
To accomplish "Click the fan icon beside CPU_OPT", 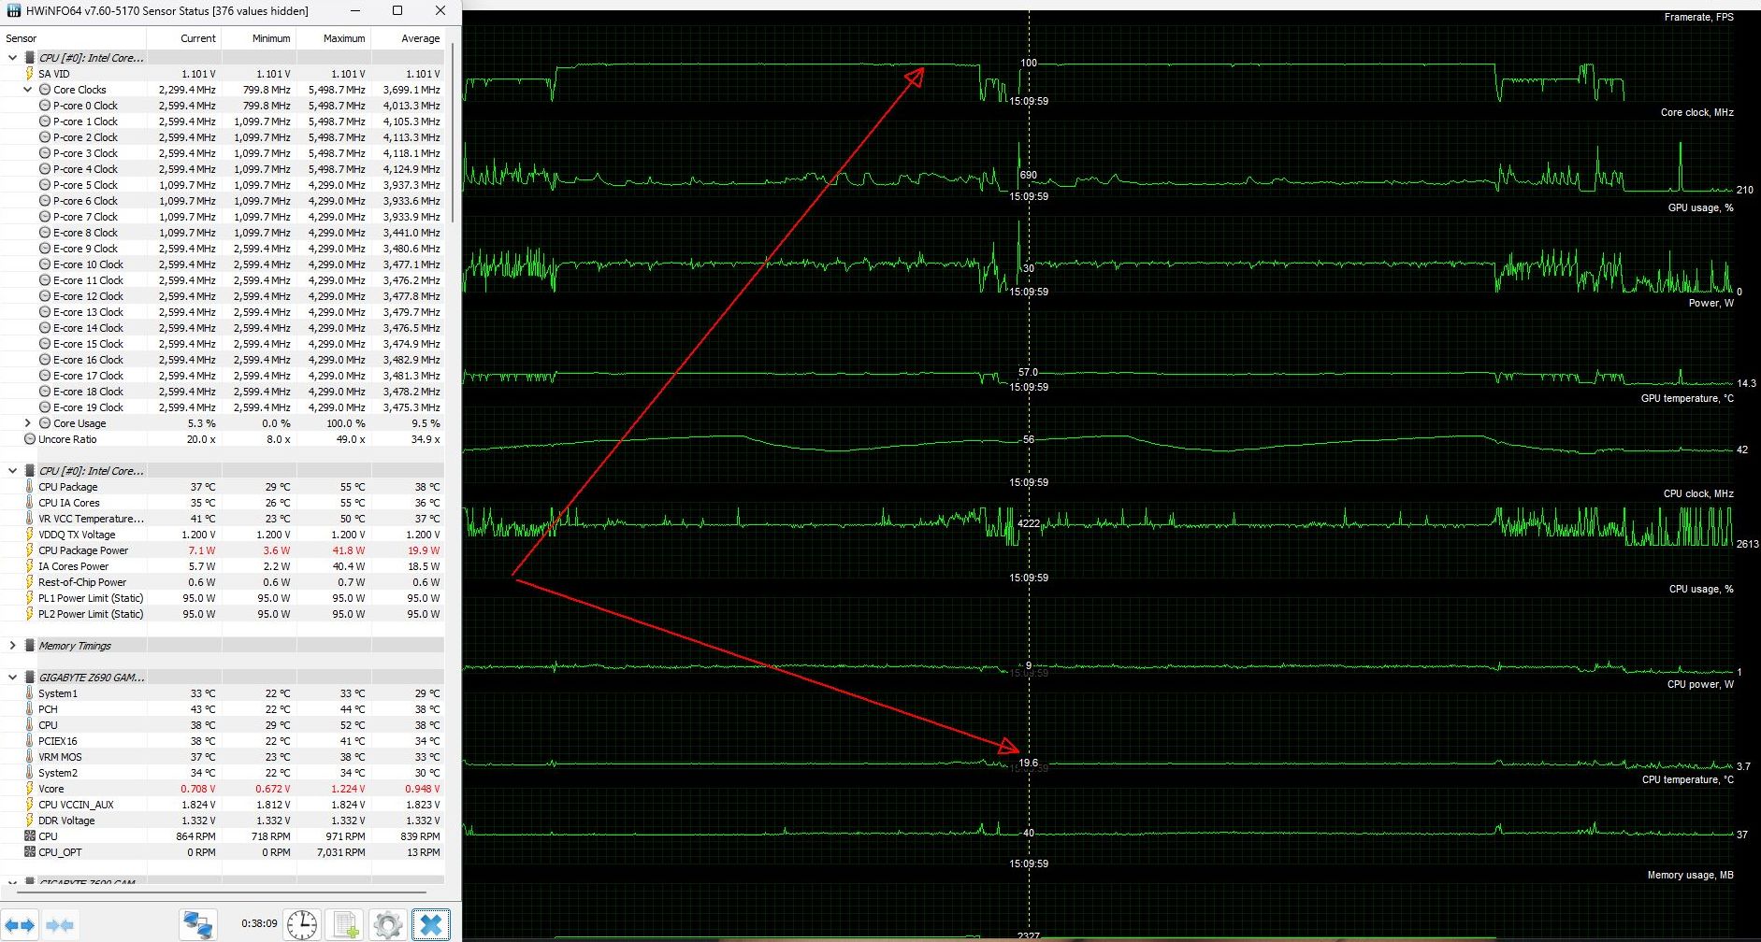I will click(30, 852).
